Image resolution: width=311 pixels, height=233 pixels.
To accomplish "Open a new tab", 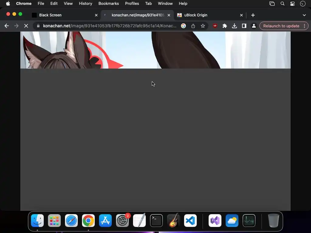I will [x=253, y=15].
